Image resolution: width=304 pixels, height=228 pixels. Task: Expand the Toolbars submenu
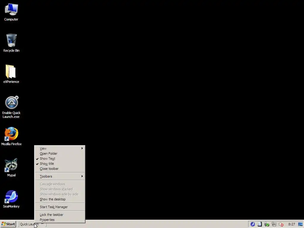click(x=60, y=176)
